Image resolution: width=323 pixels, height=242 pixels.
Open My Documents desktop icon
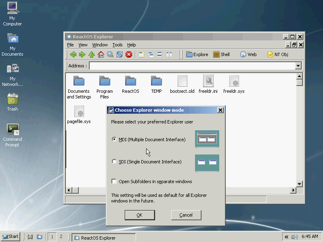13,45
